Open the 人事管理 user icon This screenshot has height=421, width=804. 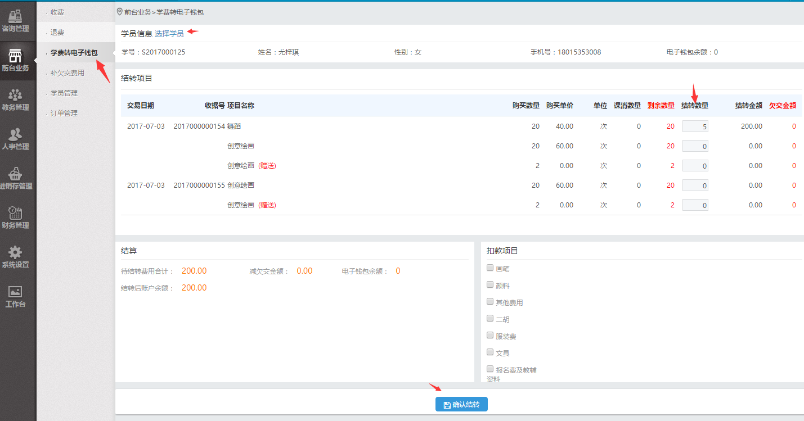pyautogui.click(x=15, y=134)
